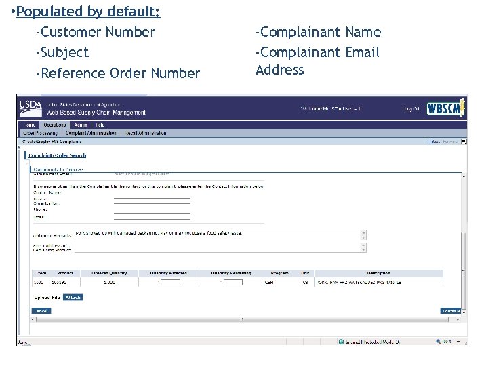The width and height of the screenshot is (488, 366).
Task: Click the Internet zone globe icon in status bar
Action: [341, 342]
